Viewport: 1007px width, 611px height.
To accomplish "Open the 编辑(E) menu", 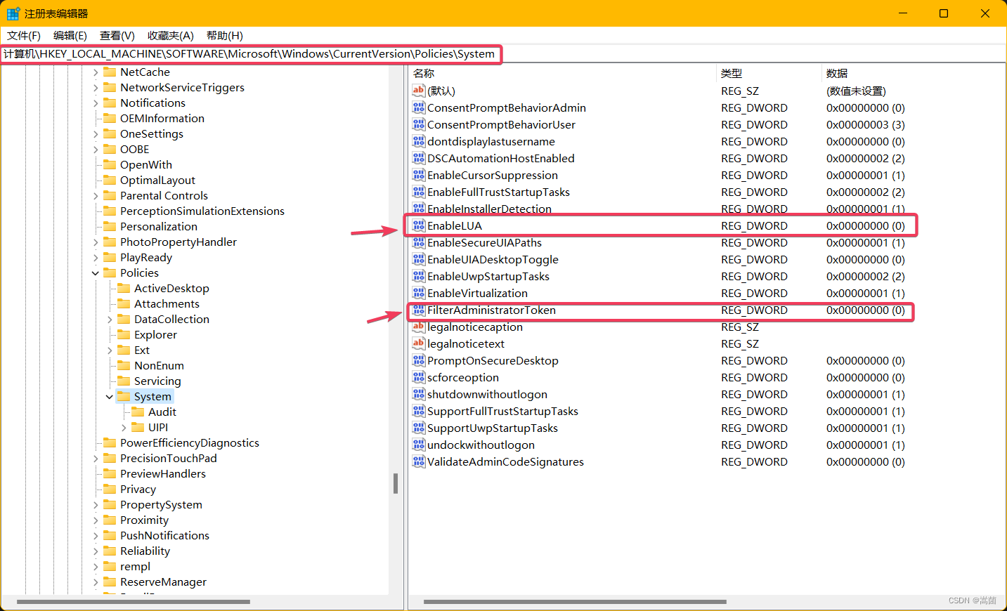I will [x=70, y=36].
